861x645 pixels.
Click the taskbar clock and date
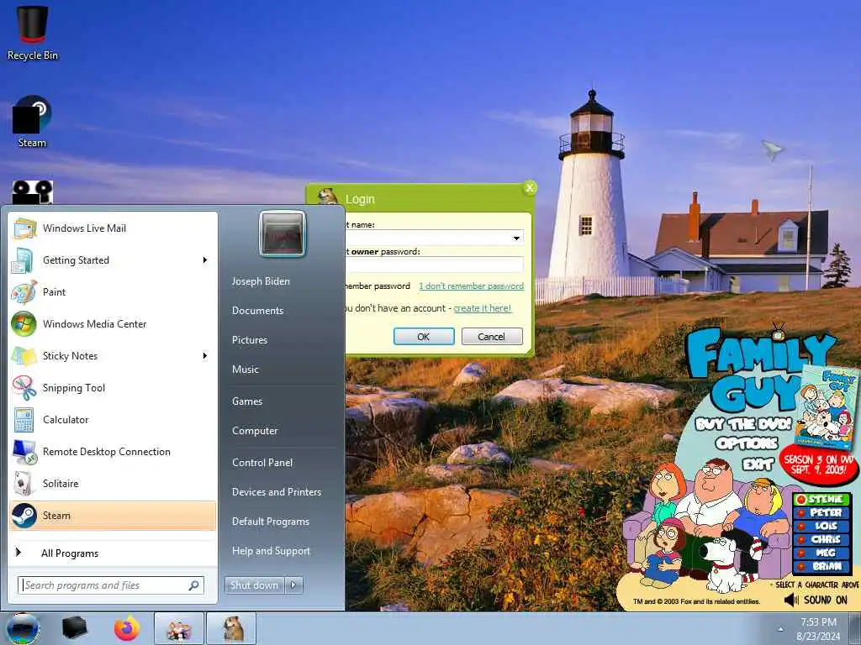(818, 629)
